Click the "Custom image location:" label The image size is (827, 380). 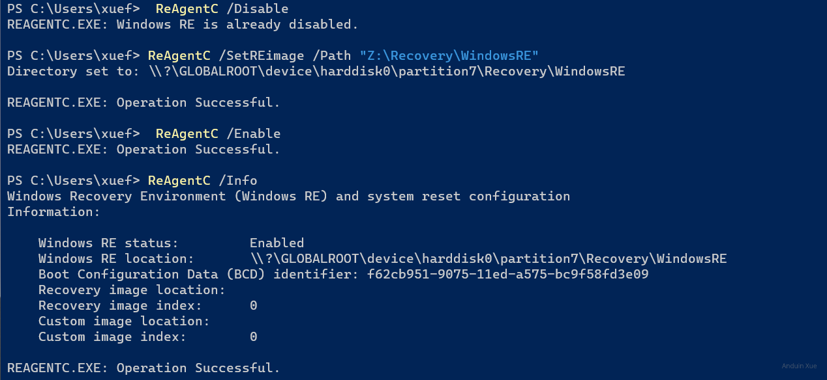pos(124,321)
